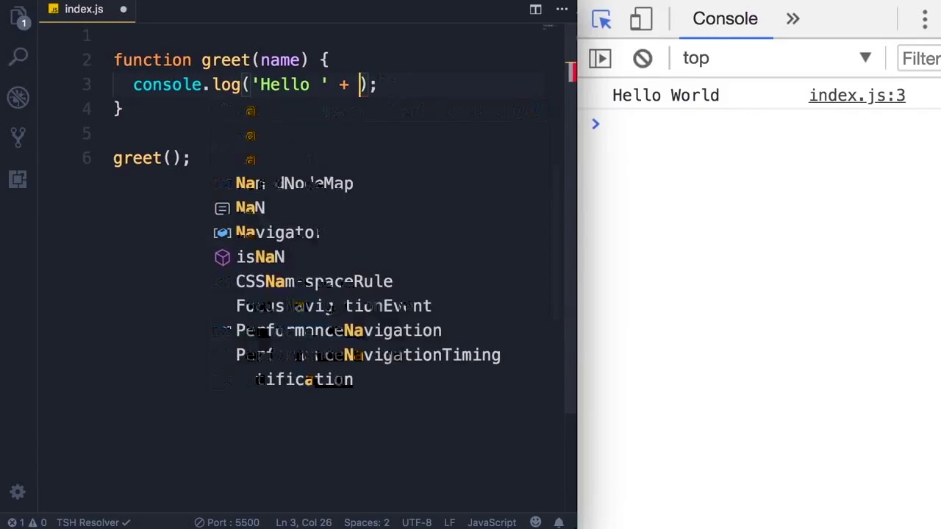Click the 'Hello World' console output

(x=665, y=96)
